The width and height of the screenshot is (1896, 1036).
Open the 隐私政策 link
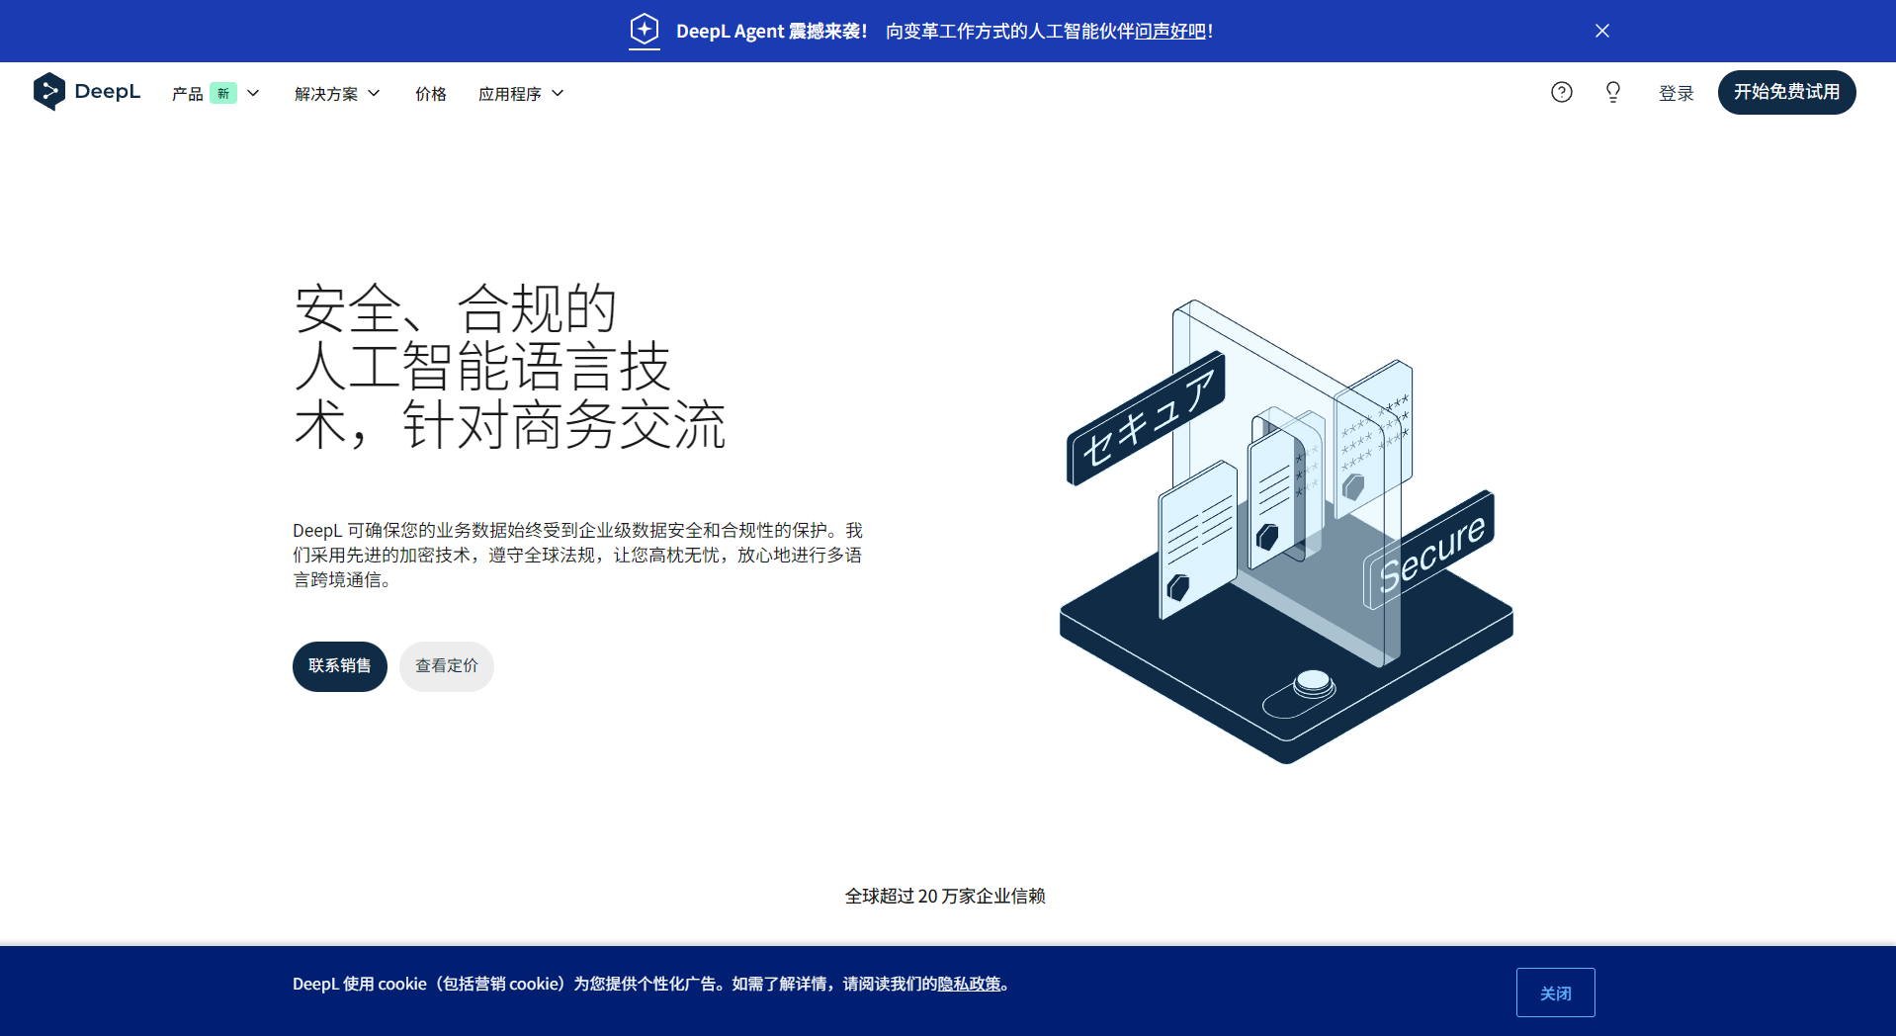[x=971, y=984]
